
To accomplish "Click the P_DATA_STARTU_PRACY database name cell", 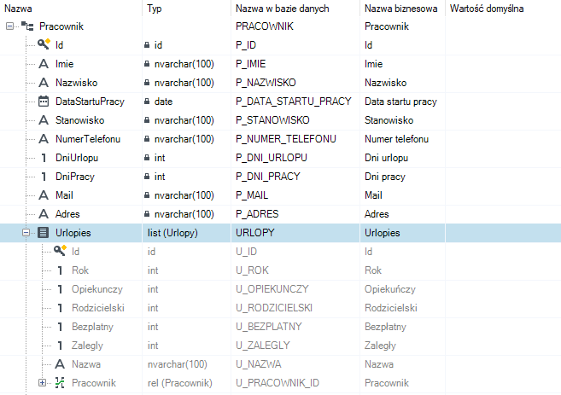I will [x=295, y=102].
